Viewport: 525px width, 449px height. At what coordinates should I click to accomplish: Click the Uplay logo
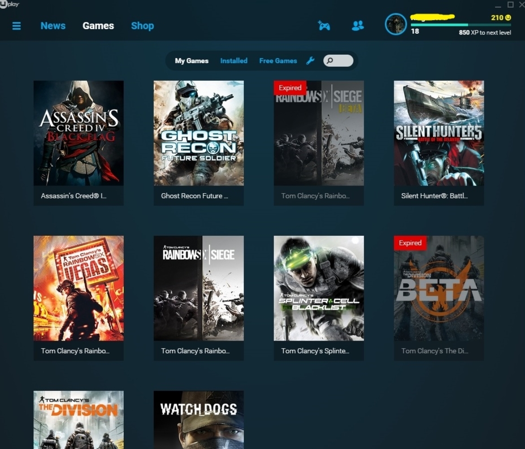click(10, 4)
